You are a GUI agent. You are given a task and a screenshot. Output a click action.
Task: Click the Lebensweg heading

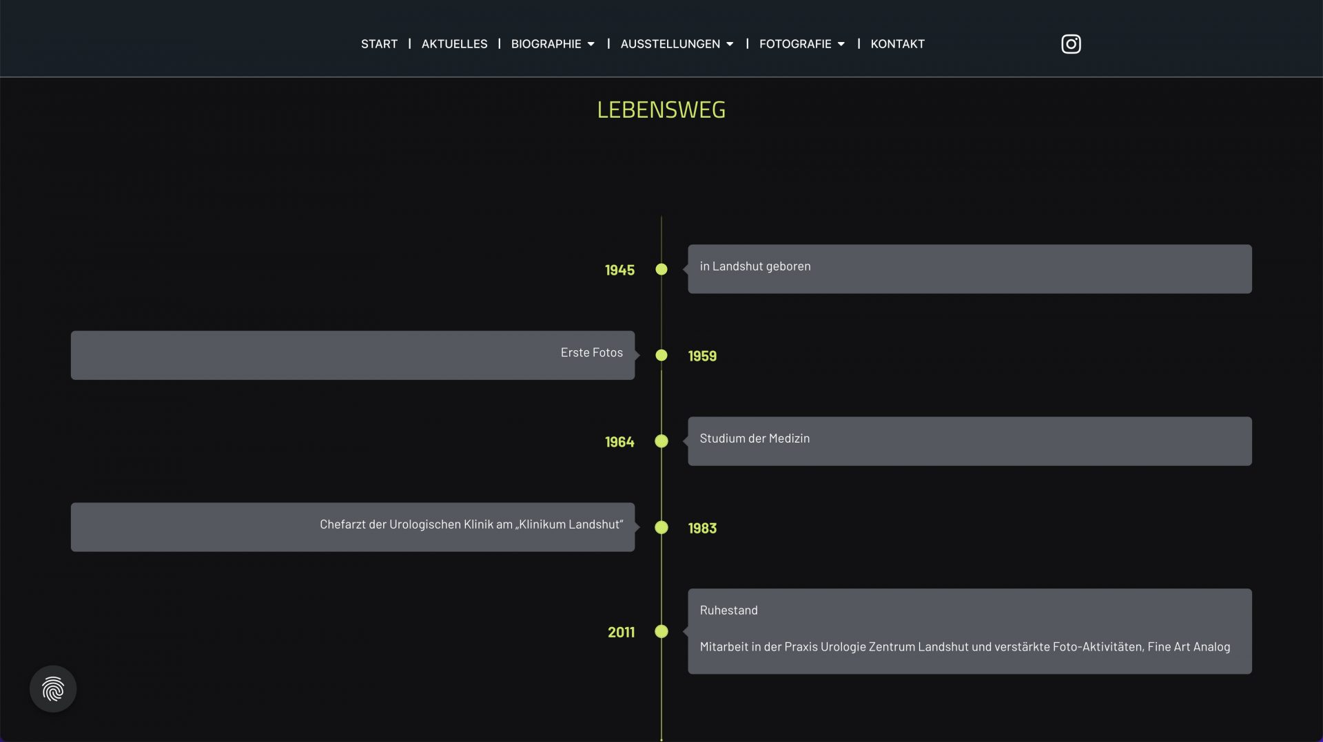click(x=661, y=109)
